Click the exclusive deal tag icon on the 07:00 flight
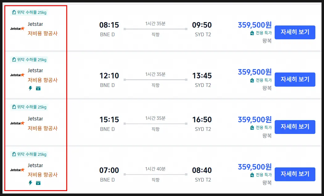 pyautogui.click(x=252, y=175)
